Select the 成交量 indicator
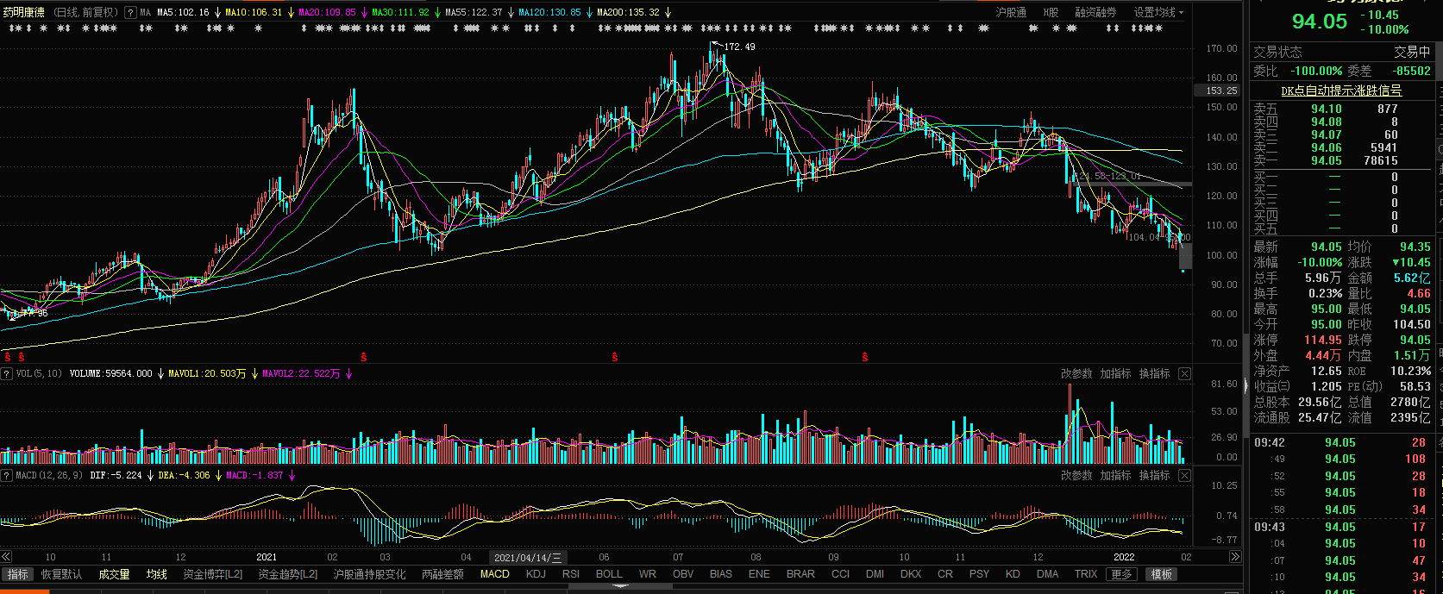The image size is (1443, 594). pos(114,574)
